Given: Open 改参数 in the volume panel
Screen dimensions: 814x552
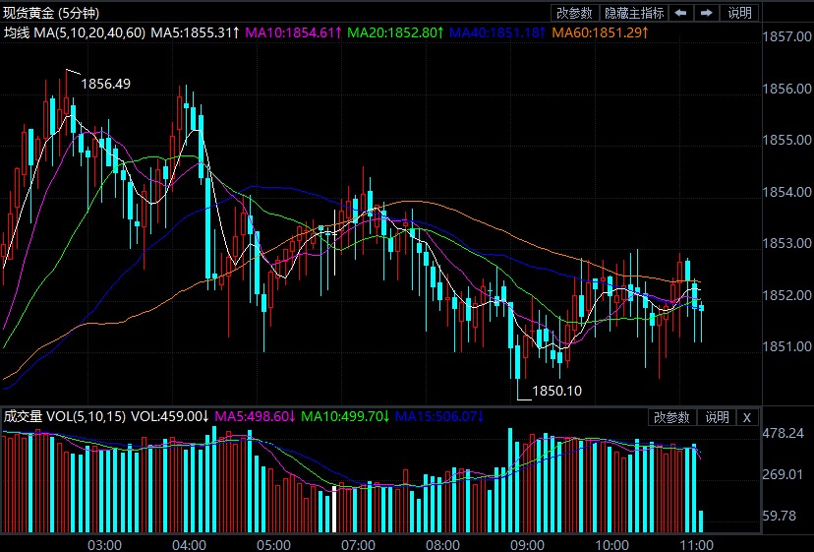Looking at the screenshot, I should [x=673, y=417].
